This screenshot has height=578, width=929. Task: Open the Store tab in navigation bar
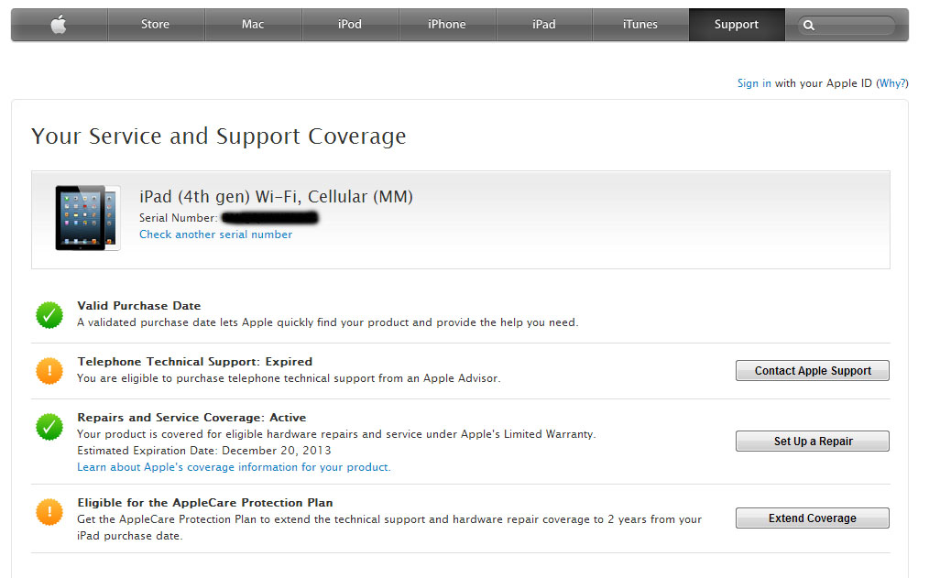[x=155, y=25]
